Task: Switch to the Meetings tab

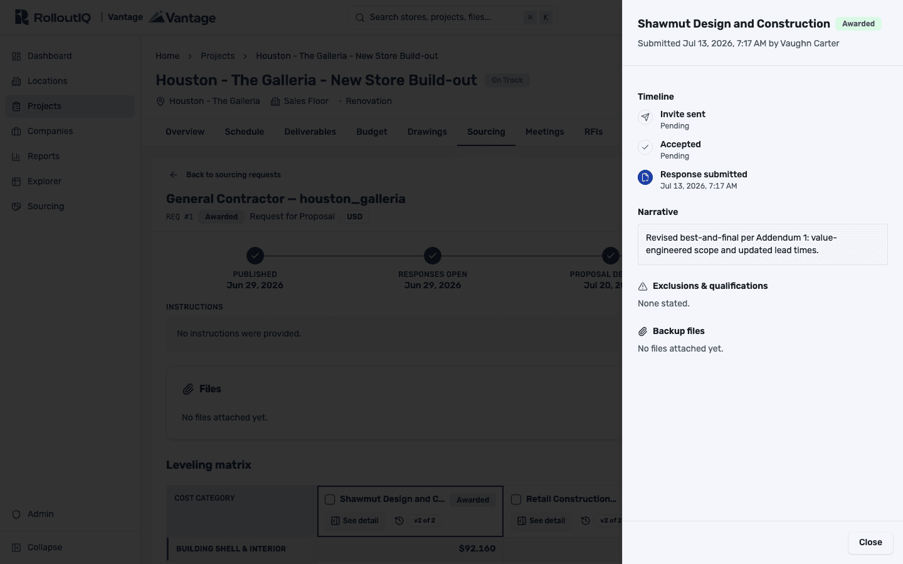Action: pos(545,132)
